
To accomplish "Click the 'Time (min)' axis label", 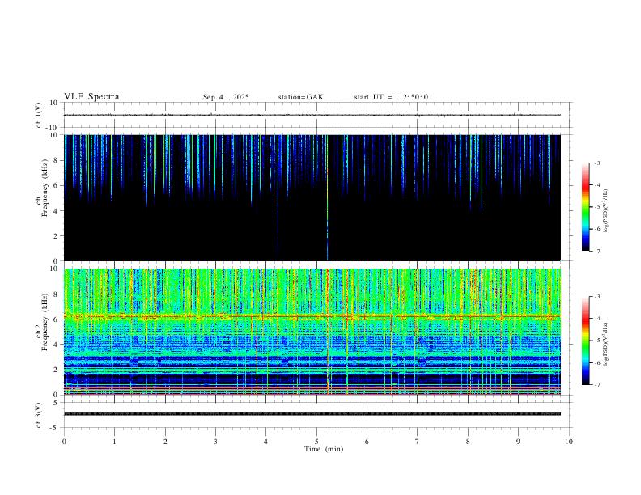I will click(x=324, y=449).
